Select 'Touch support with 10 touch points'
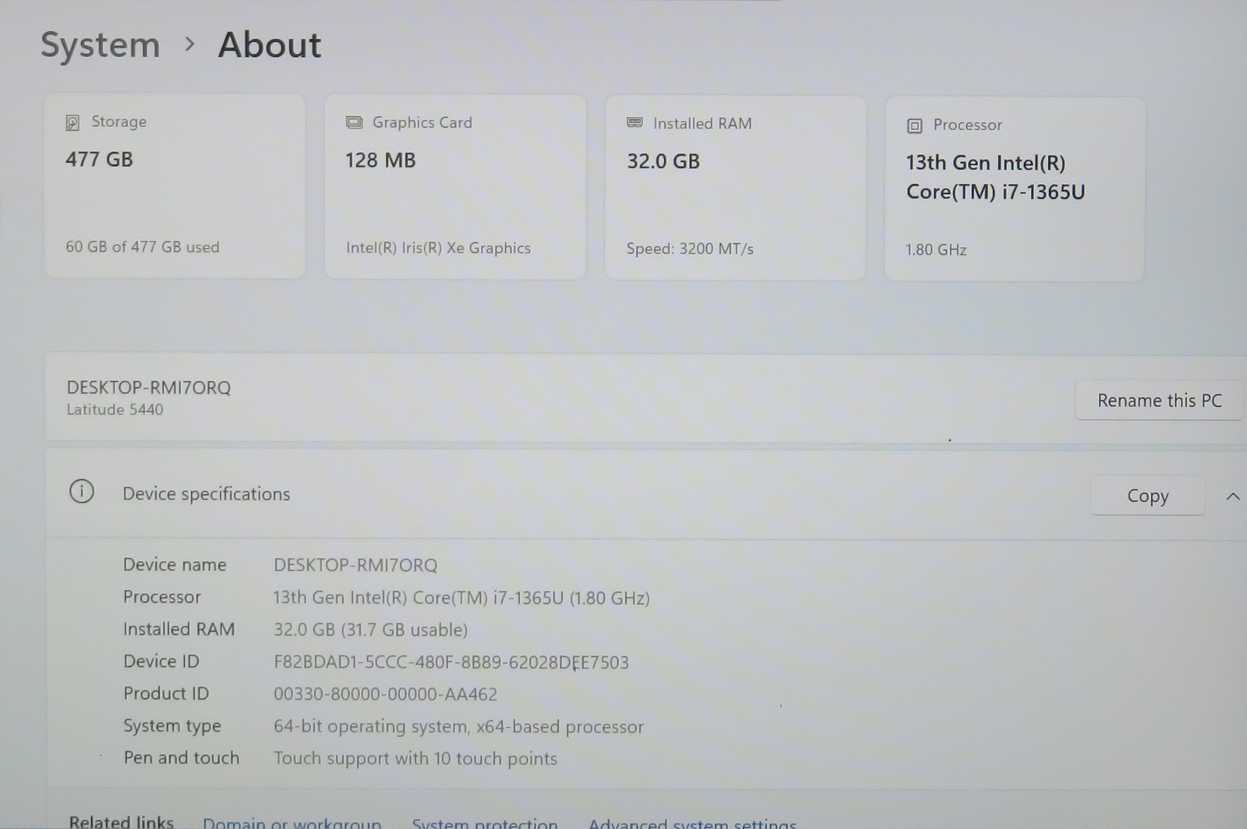Viewport: 1247px width, 829px height. click(415, 759)
